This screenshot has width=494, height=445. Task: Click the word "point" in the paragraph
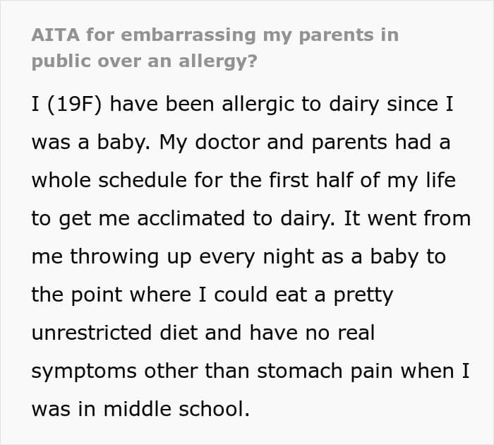pos(97,294)
